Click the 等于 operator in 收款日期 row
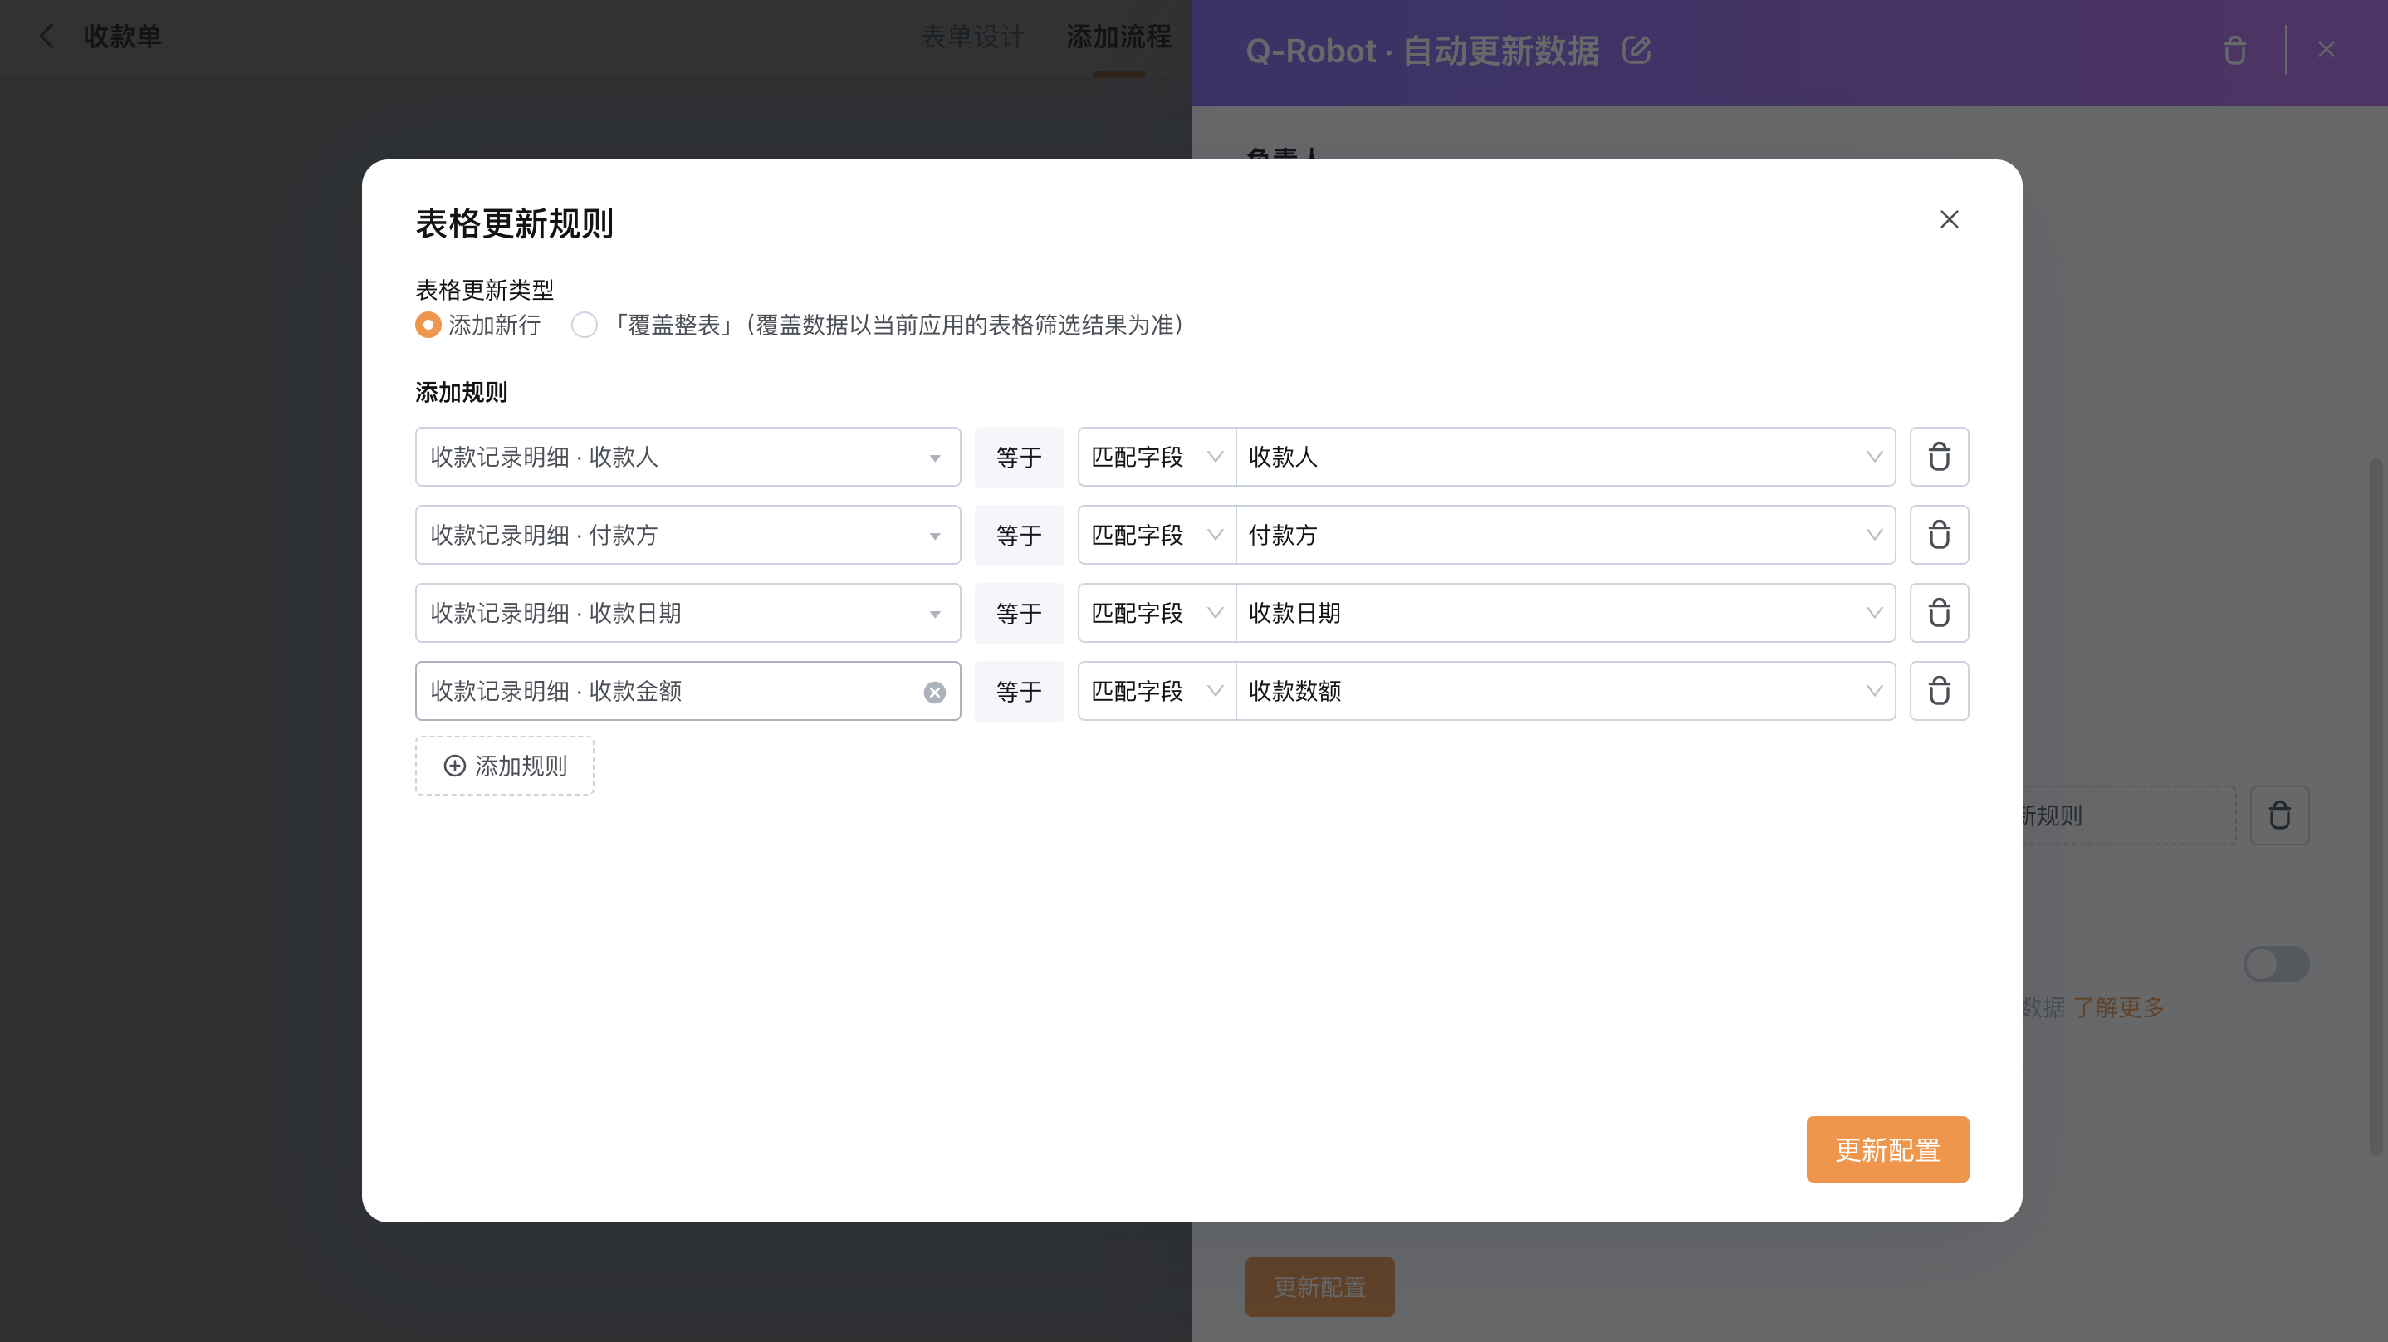Screen dimensions: 2388x1342 pyautogui.click(x=1019, y=612)
